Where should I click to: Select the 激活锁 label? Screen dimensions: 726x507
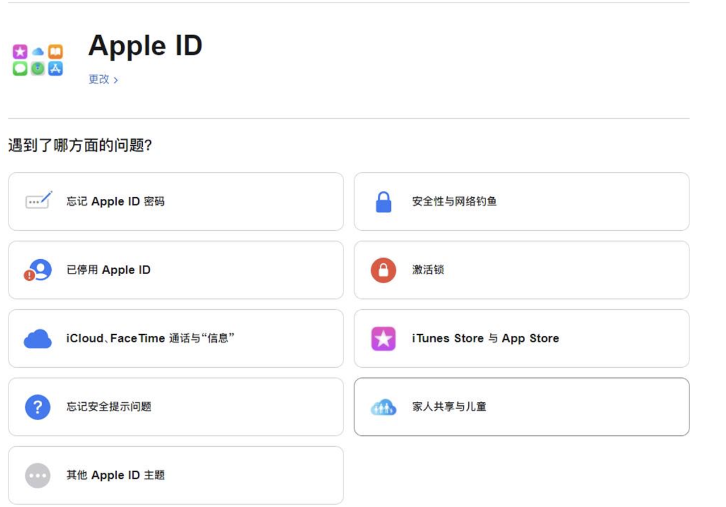coord(428,270)
